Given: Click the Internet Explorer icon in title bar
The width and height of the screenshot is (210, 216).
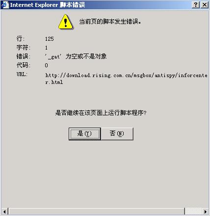Looking at the screenshot, I should coord(5,5).
